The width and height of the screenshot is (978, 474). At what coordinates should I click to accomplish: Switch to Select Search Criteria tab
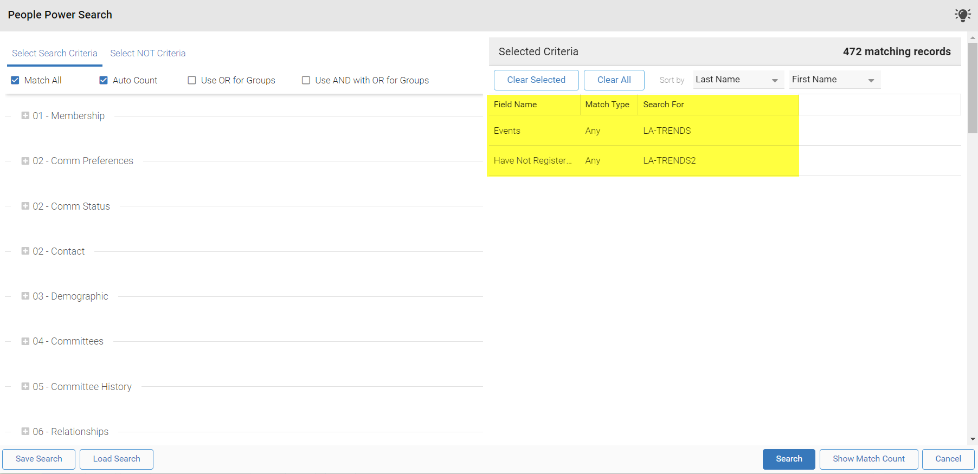pyautogui.click(x=55, y=53)
